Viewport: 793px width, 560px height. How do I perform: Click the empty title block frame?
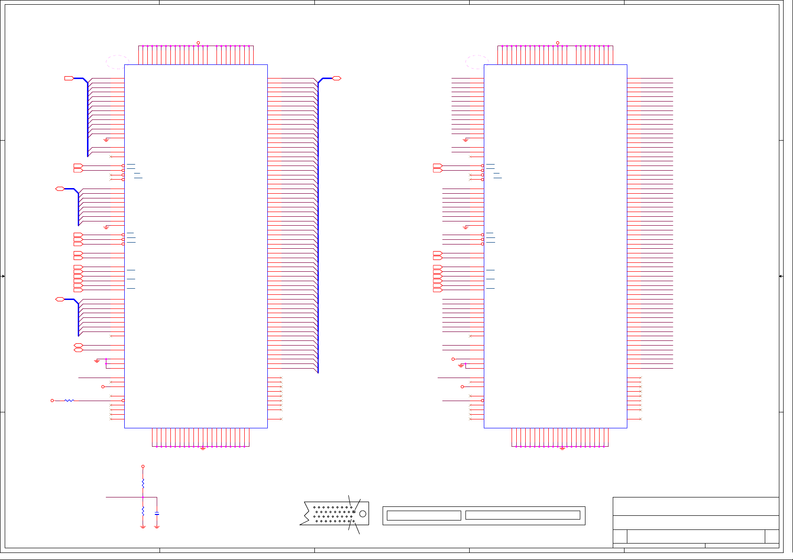(x=696, y=522)
